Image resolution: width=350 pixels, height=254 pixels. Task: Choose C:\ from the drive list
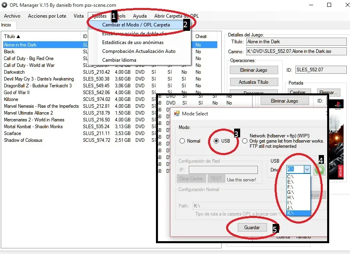tap(298, 177)
